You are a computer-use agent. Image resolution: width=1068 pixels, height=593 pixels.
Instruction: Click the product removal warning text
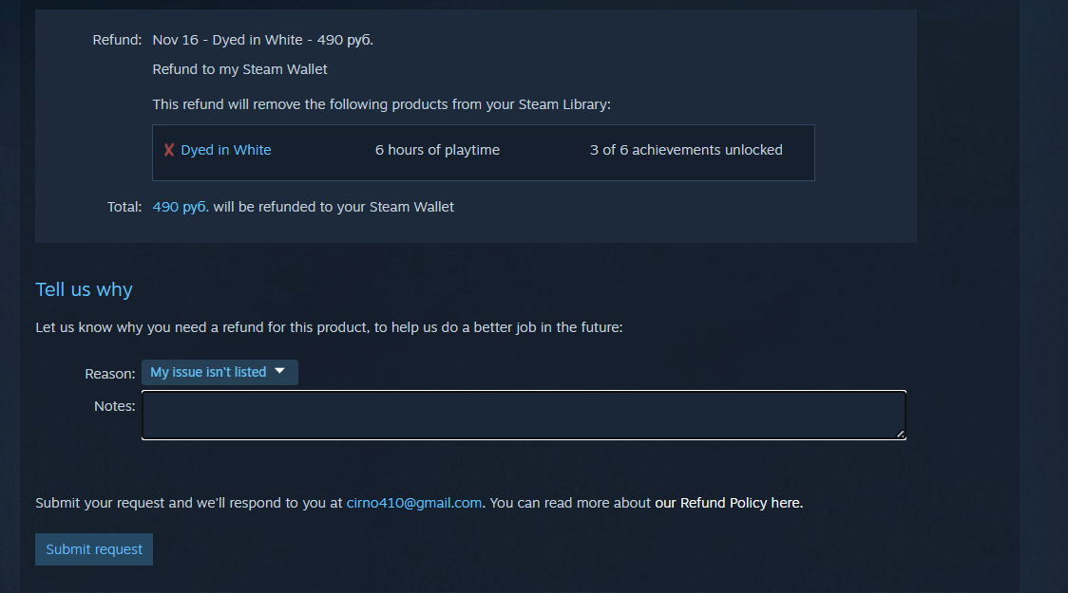(381, 104)
